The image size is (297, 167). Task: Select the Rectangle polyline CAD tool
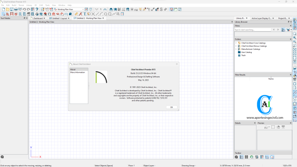coord(110,14)
